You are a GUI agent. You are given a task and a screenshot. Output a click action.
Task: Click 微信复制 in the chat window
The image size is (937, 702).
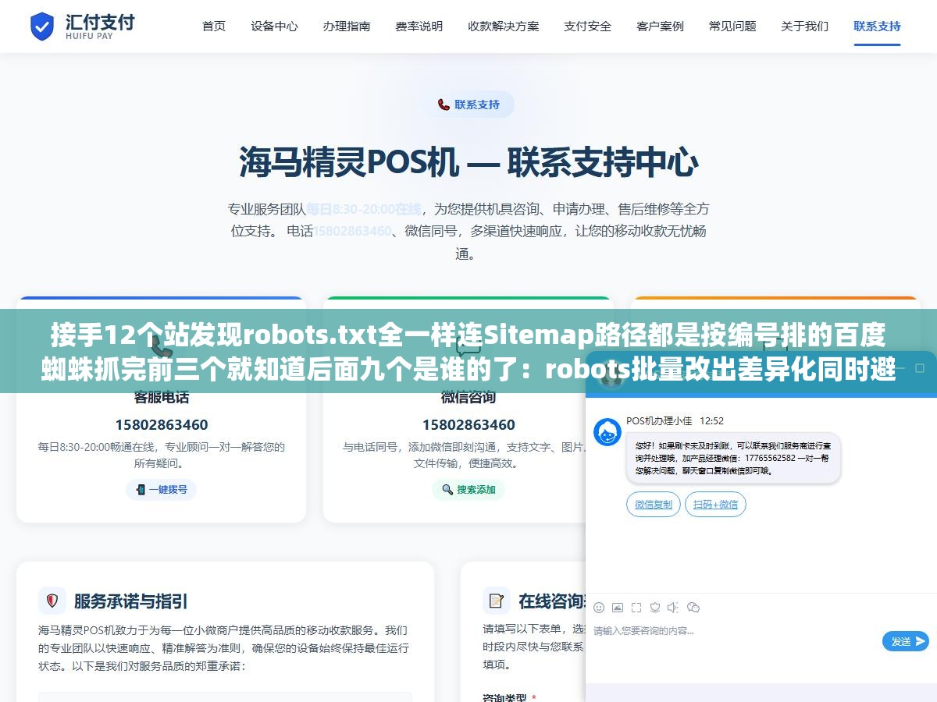click(654, 505)
